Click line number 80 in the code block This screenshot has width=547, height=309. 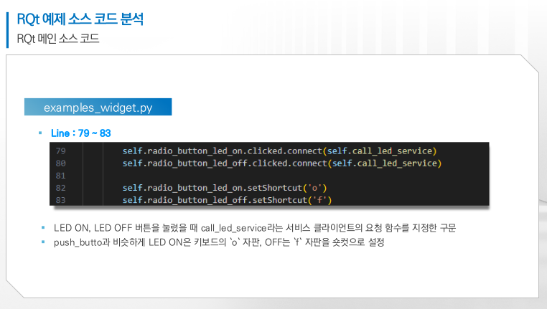click(61, 163)
